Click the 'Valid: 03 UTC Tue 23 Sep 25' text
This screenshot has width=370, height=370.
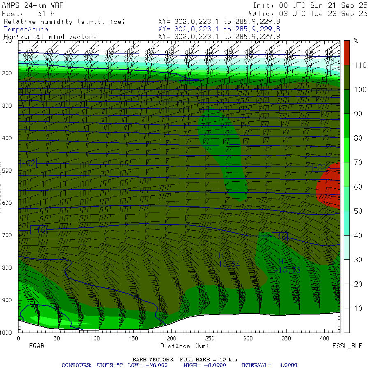pos(308,14)
